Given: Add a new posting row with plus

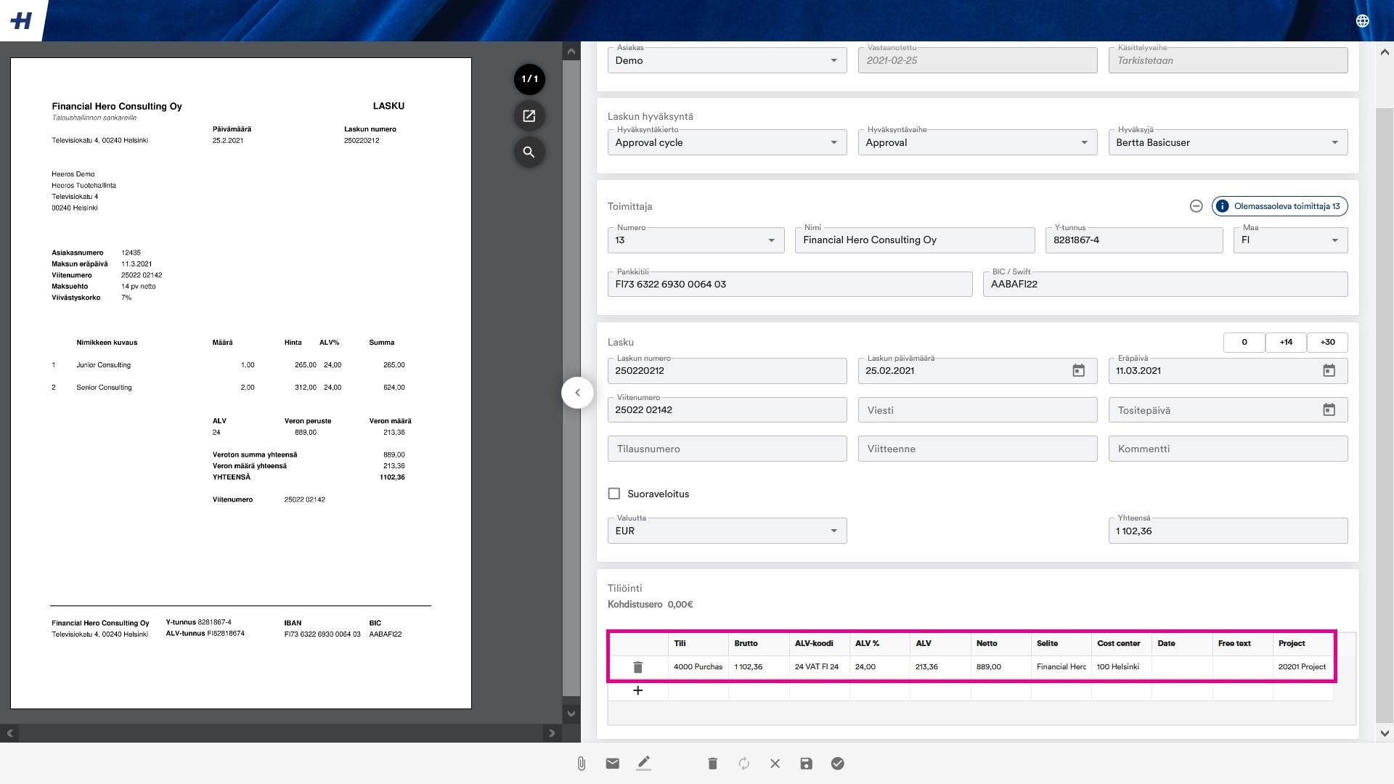Looking at the screenshot, I should click(638, 690).
